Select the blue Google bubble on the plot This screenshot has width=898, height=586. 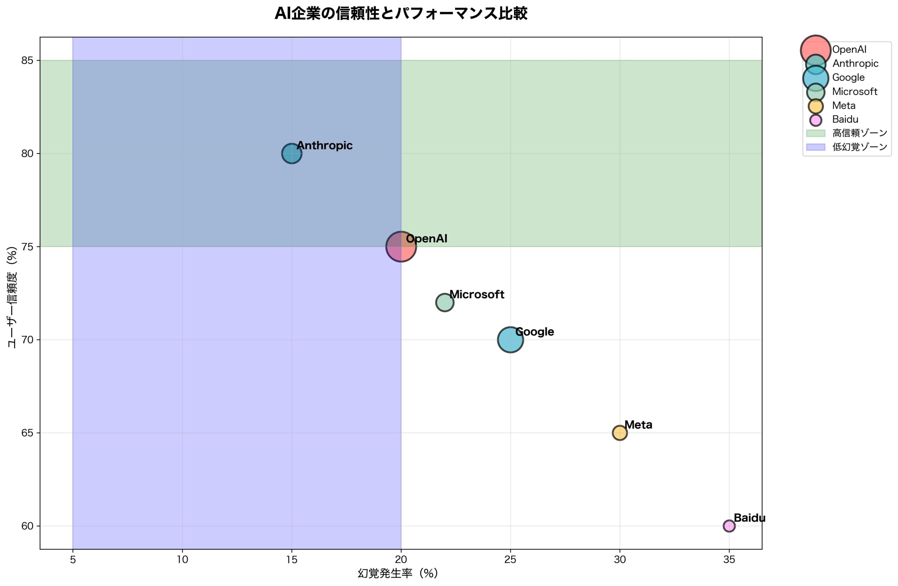pos(510,340)
